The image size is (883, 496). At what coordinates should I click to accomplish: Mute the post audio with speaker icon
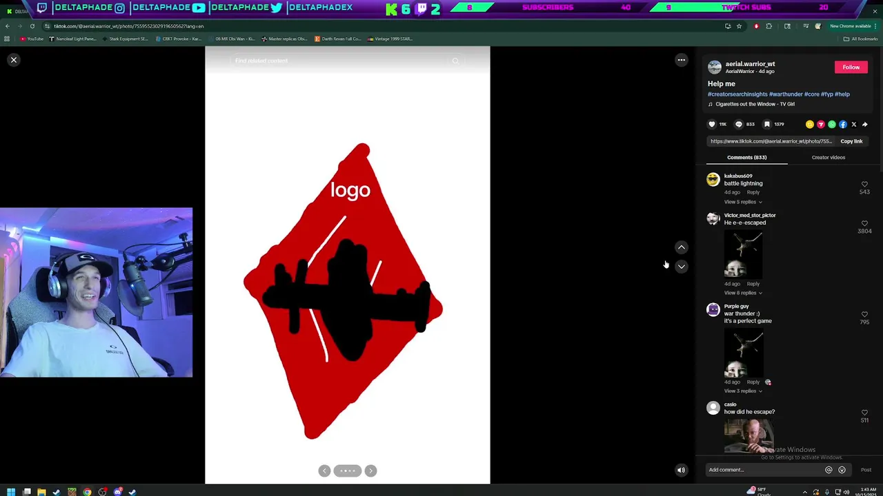681,471
